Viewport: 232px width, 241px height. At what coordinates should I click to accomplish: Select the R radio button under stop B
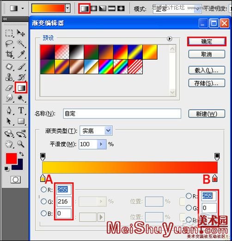pyautogui.click(x=189, y=196)
